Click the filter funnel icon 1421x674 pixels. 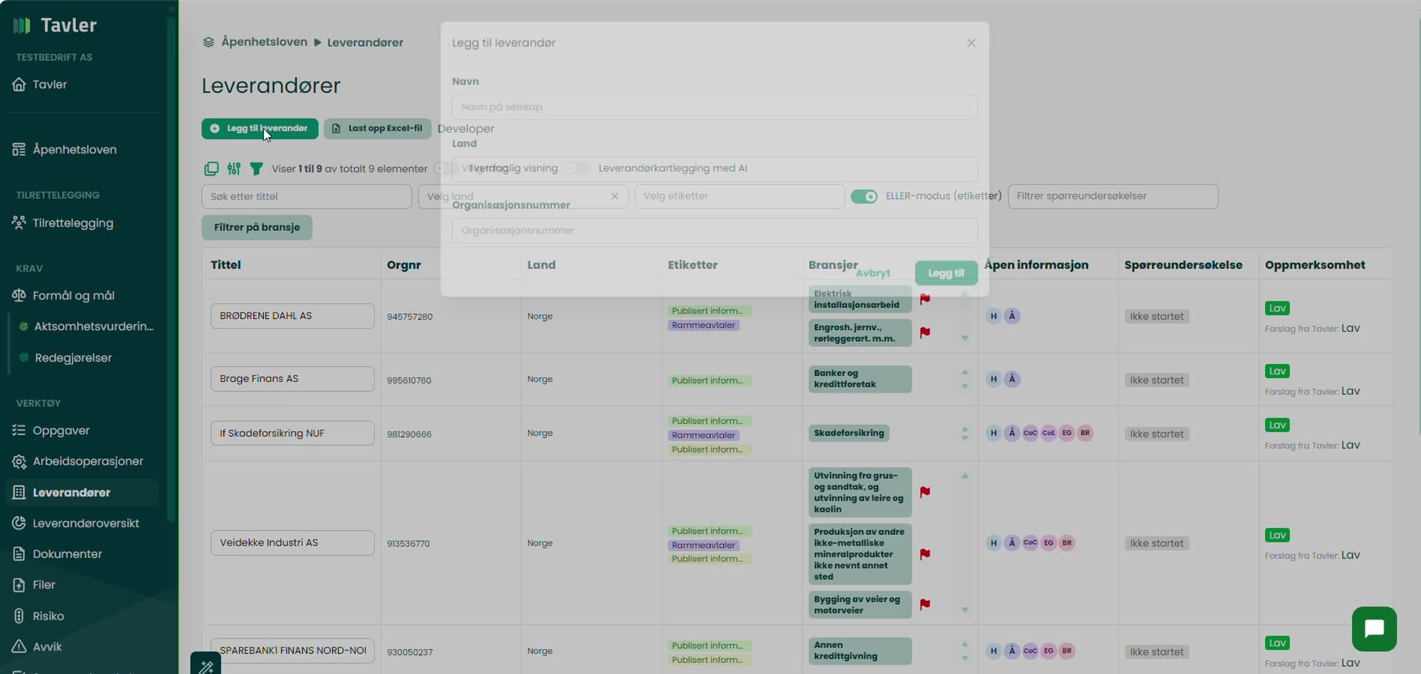256,168
